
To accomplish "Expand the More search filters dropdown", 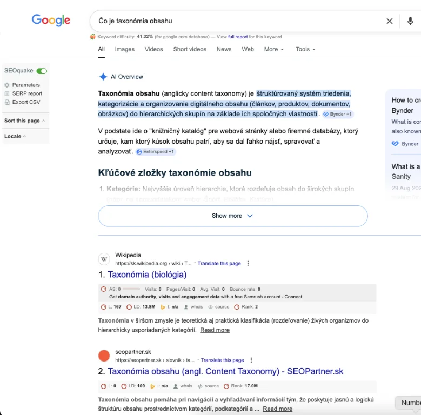I will pos(273,49).
